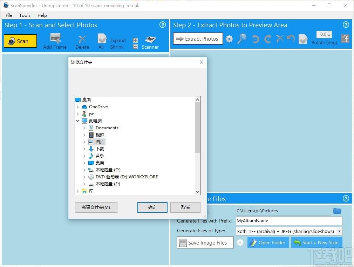Viewport: 354px width, 267px height.
Task: Expand the OneDrive tree node
Action: tap(78, 107)
